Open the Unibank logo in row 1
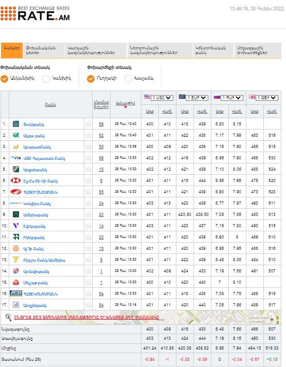This screenshot has width=286, height=367. pos(16,124)
